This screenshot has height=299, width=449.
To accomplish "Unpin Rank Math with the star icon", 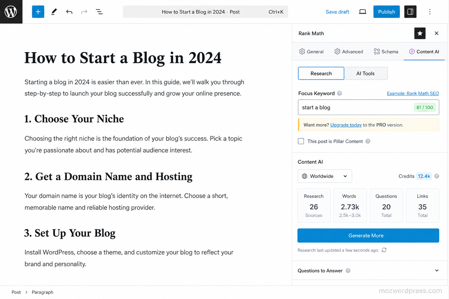I will (420, 33).
